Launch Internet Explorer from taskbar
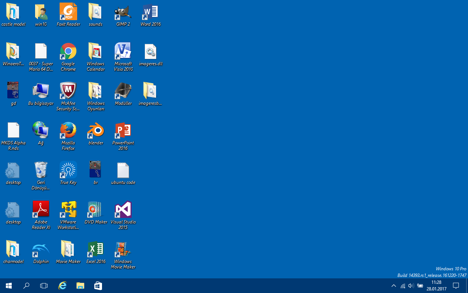The image size is (468, 293). [63, 286]
